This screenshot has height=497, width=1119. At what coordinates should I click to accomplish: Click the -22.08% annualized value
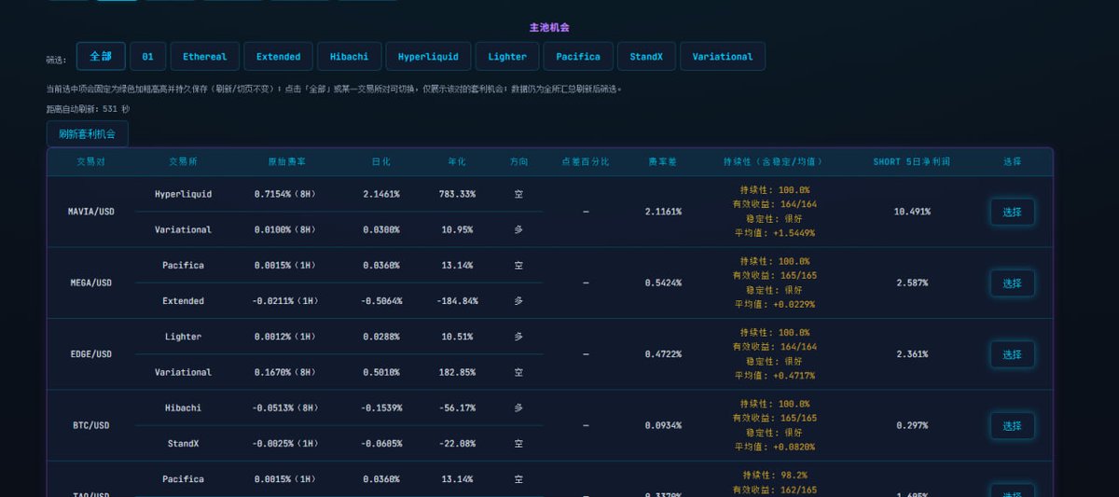point(457,443)
